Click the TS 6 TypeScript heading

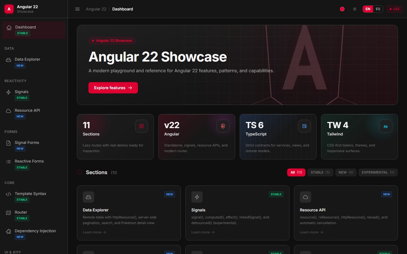254,125
